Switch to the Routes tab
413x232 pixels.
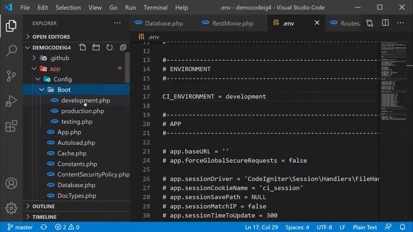[345, 23]
